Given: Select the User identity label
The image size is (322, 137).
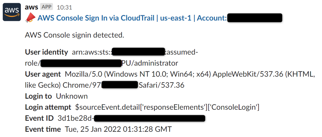Looking at the screenshot, I should [x=46, y=52].
